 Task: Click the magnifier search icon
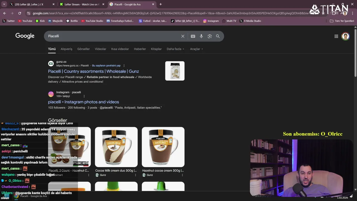pos(218,36)
